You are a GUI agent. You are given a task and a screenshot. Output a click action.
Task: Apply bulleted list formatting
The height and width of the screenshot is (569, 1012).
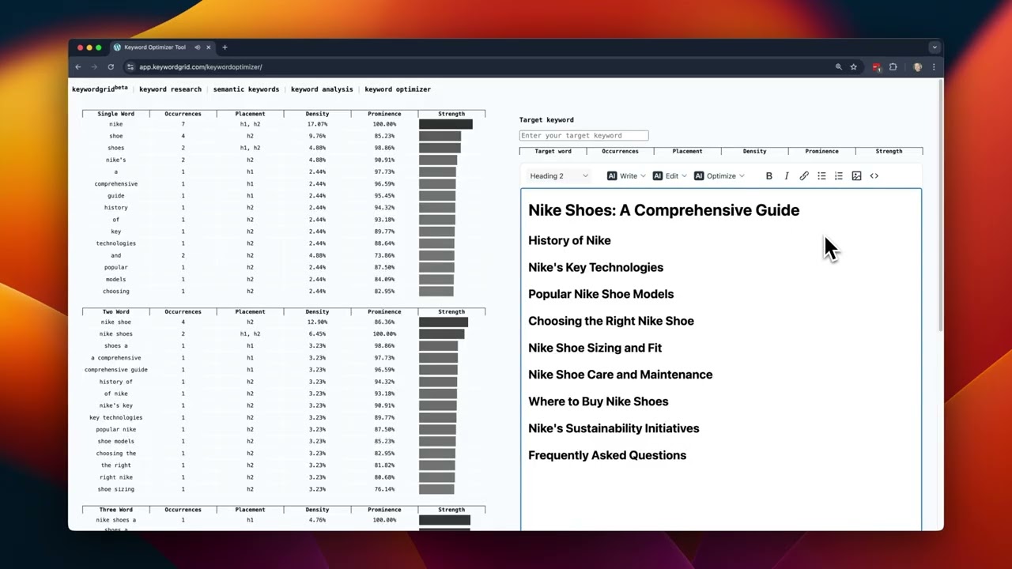(821, 176)
